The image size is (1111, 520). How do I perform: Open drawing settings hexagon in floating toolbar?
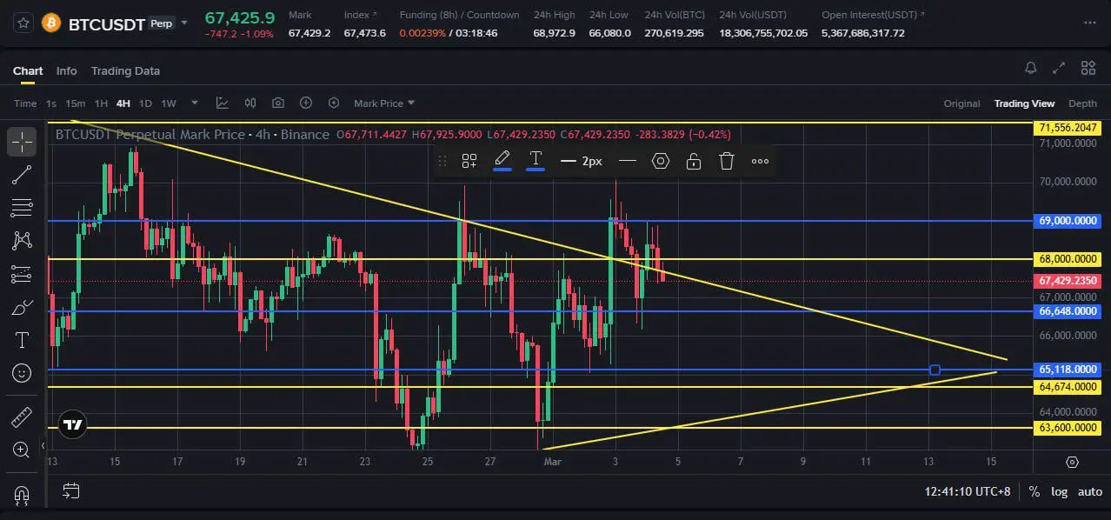click(x=661, y=161)
